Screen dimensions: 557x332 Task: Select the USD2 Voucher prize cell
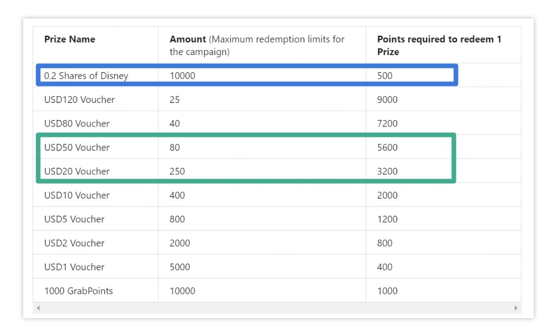[x=74, y=243]
